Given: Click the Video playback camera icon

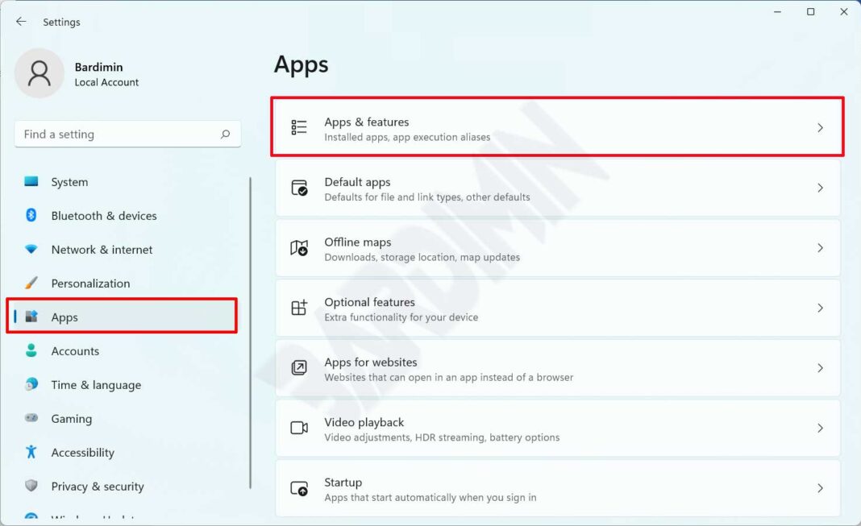Looking at the screenshot, I should [299, 428].
